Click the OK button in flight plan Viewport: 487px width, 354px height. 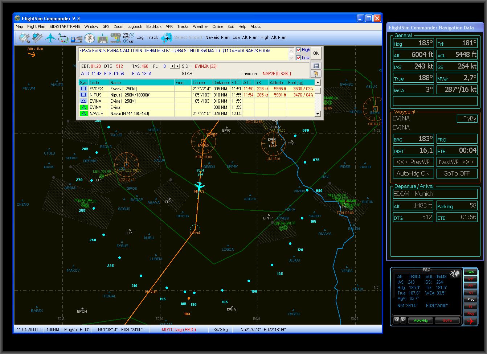point(316,53)
